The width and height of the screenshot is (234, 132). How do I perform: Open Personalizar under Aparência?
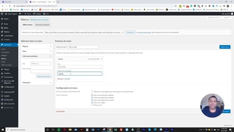(5, 52)
